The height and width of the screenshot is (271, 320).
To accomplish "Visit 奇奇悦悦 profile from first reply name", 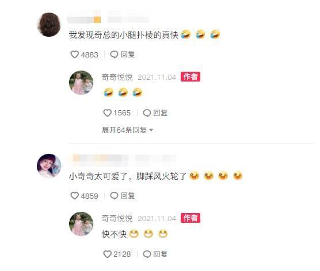I will click(x=117, y=77).
